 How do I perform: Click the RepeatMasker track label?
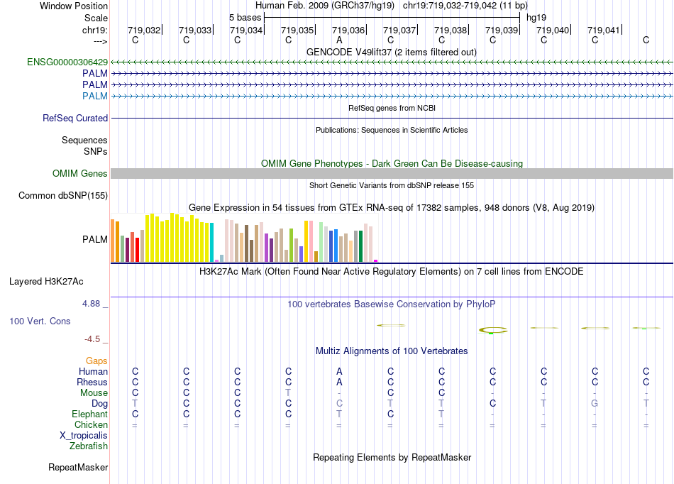pos(78,467)
